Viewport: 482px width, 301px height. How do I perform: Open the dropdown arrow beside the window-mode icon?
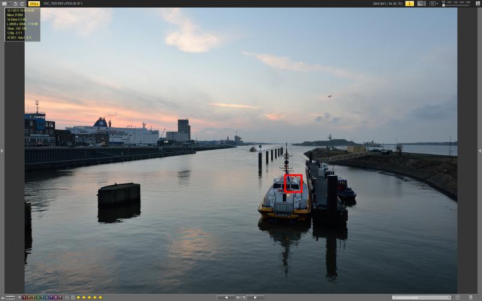(8, 4)
